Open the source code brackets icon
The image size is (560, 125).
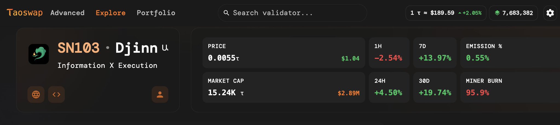point(56,94)
